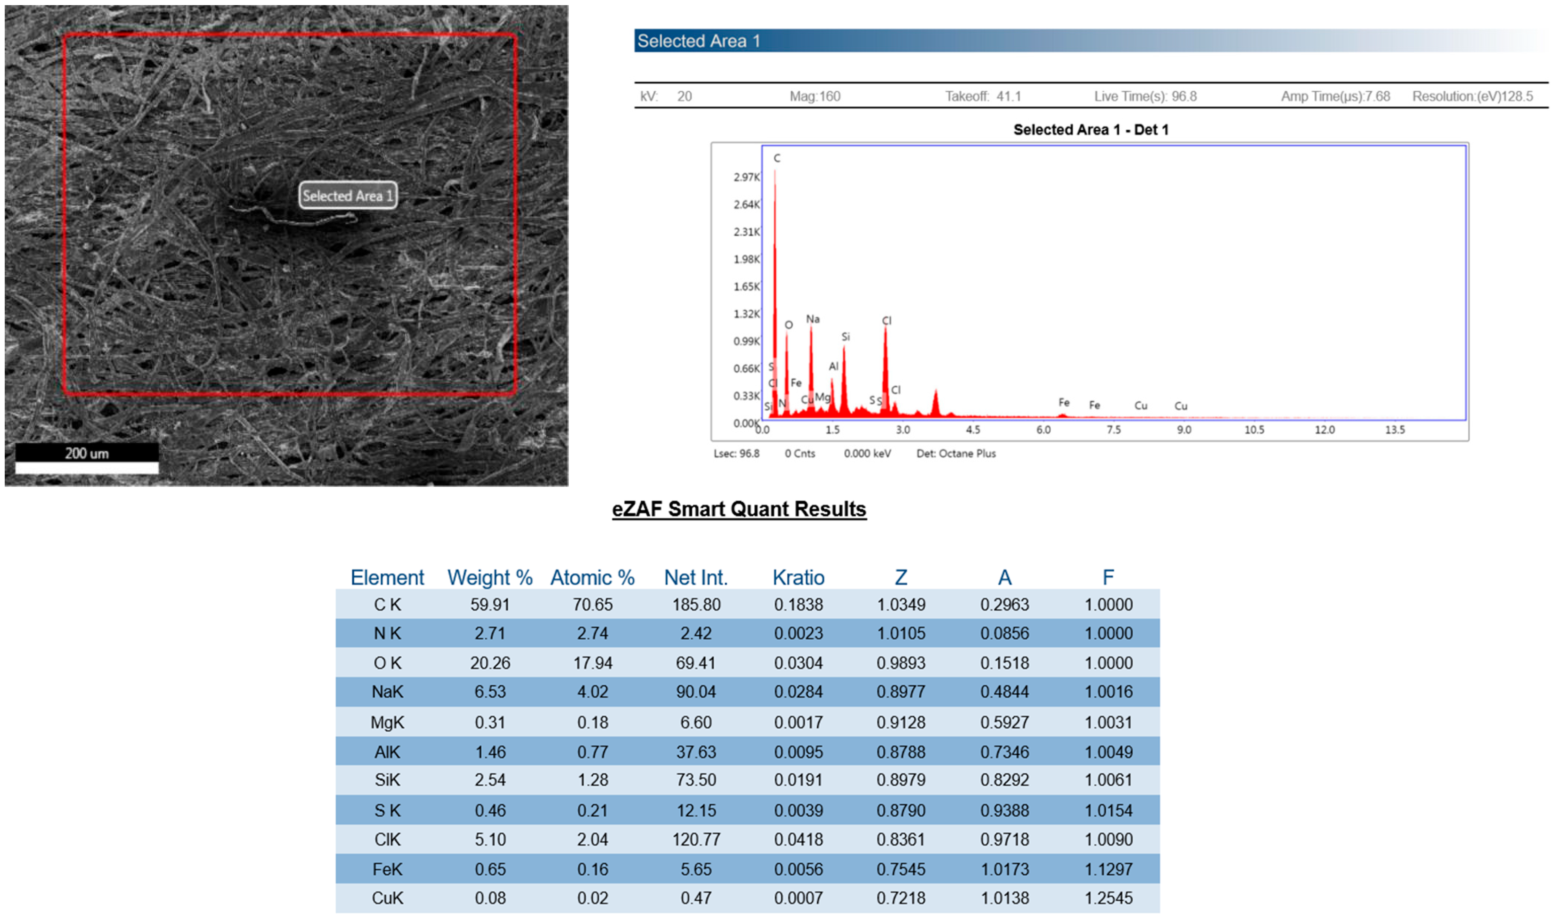Click the Z column header

(x=901, y=577)
